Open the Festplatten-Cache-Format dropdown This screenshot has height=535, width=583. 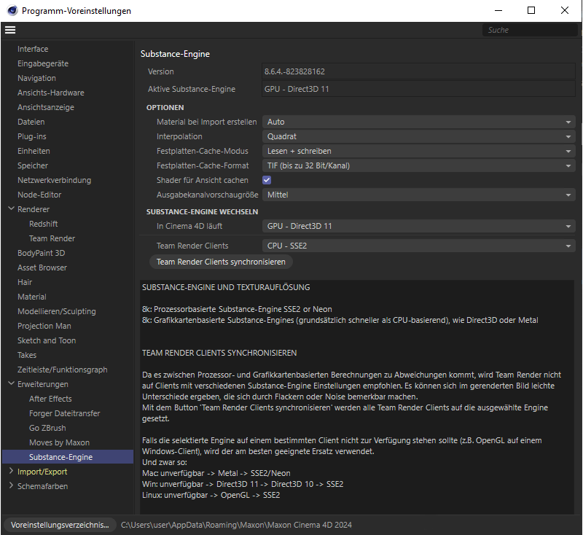(x=418, y=165)
